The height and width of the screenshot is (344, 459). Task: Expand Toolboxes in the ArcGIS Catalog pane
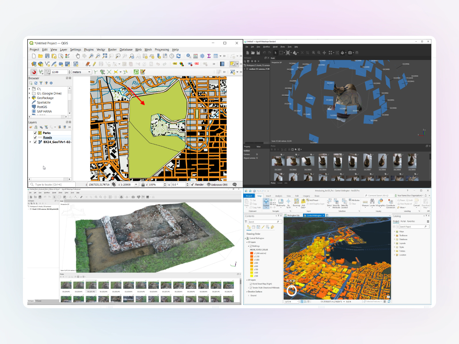coord(394,235)
